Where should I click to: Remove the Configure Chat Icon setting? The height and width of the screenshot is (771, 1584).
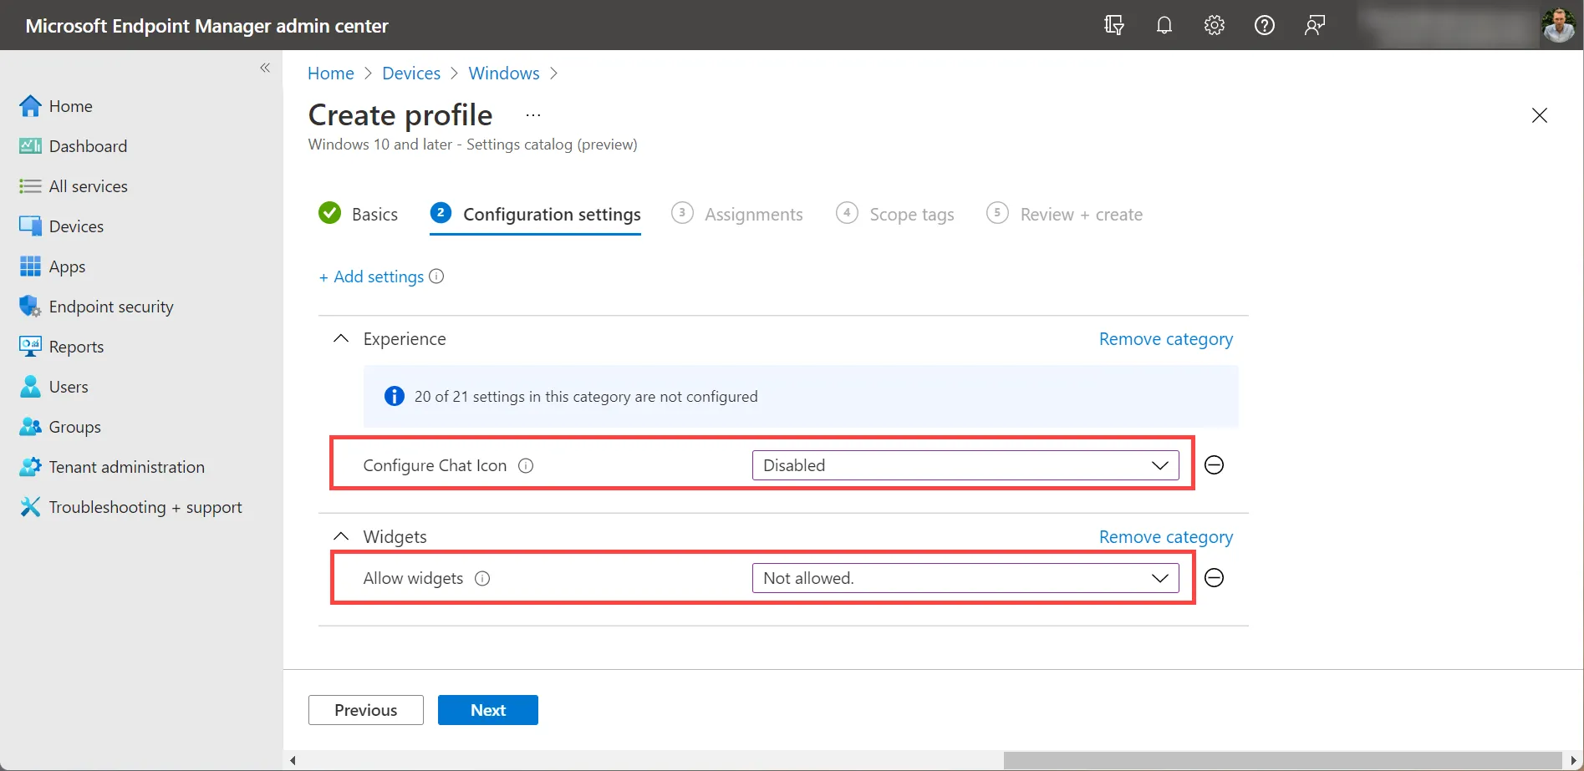[1214, 465]
